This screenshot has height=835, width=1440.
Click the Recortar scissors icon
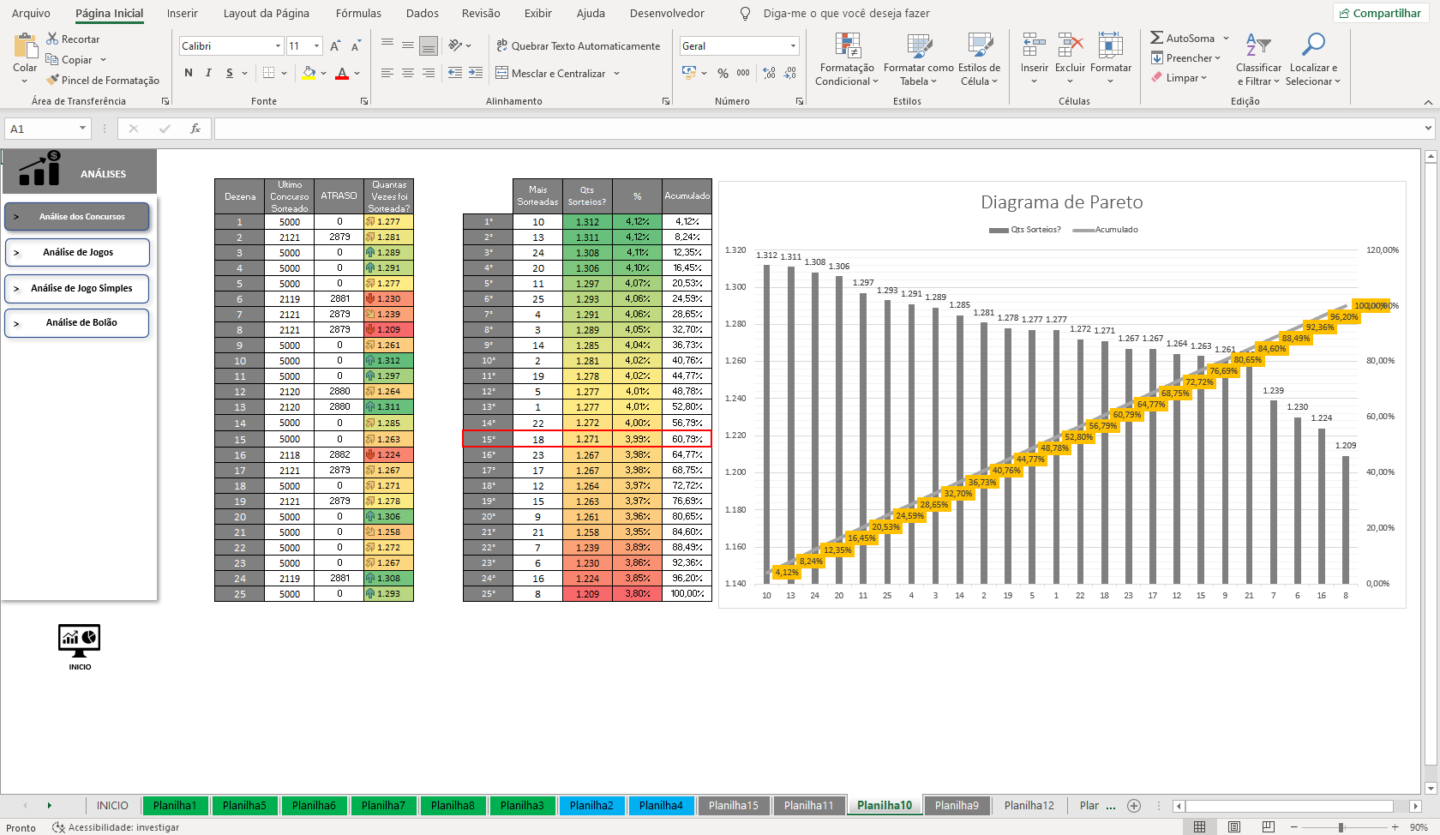[52, 39]
